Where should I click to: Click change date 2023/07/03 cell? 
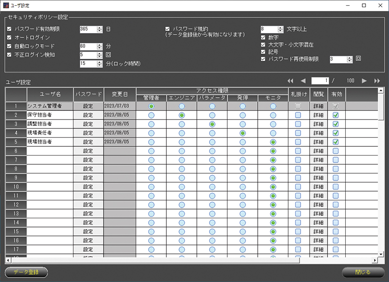(x=120, y=106)
